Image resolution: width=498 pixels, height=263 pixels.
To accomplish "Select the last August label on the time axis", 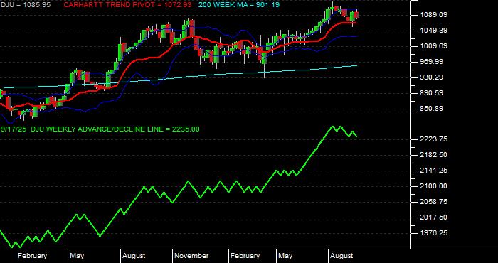I will pos(341,256).
